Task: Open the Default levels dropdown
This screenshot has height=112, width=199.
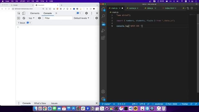Action: click(81, 18)
